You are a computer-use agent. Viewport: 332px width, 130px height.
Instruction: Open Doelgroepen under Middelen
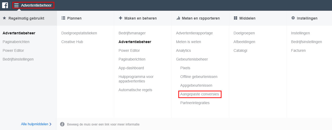[244, 33]
